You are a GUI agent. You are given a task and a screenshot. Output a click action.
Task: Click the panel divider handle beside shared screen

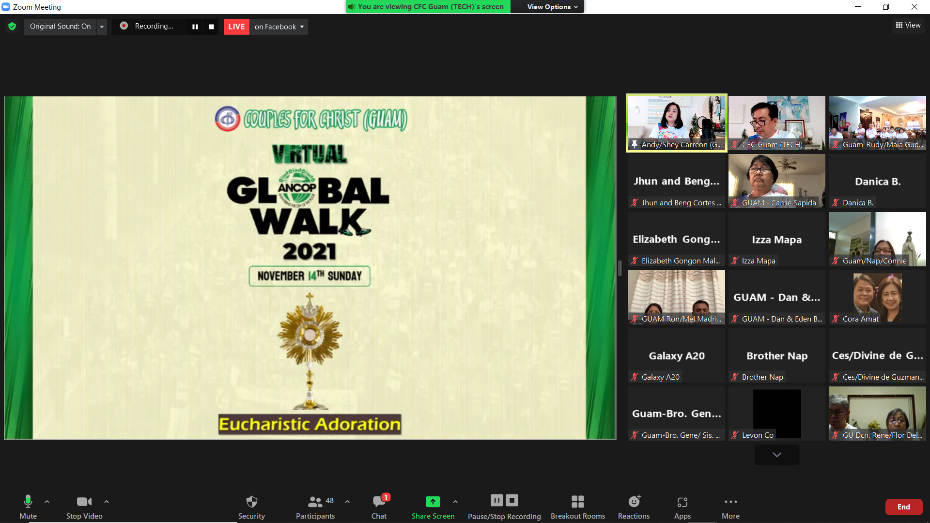620,268
